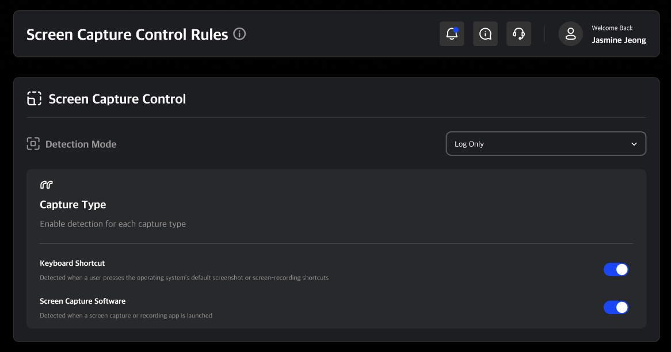
Task: Click the info speech-bubble icon in the header
Action: [x=485, y=33]
